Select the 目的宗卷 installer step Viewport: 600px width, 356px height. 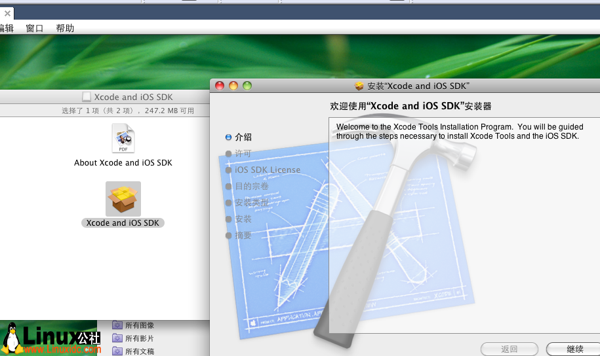[247, 187]
